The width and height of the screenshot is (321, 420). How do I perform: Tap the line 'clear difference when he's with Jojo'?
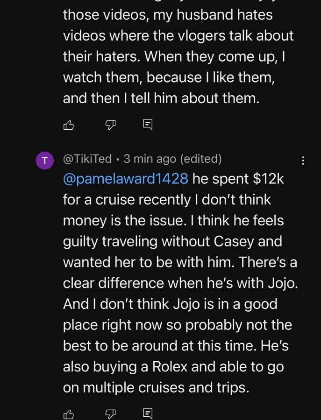[180, 283]
